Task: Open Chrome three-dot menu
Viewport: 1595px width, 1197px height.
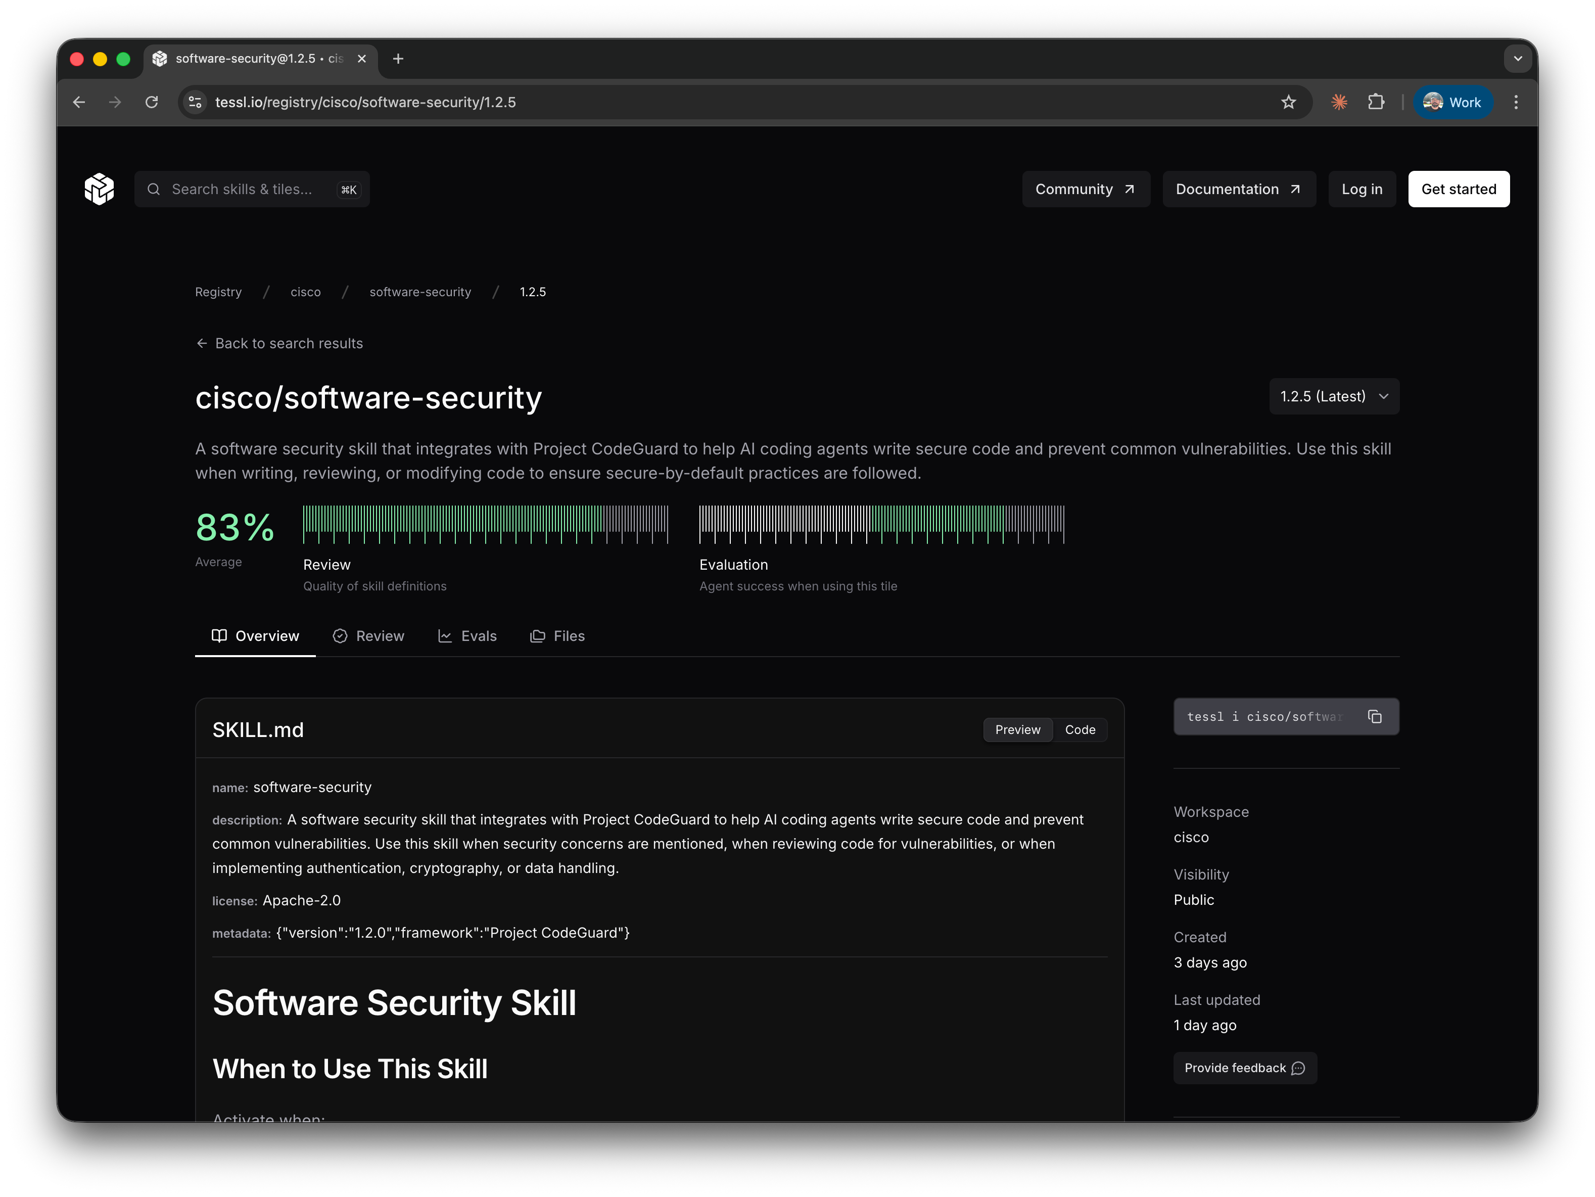Action: (x=1516, y=103)
